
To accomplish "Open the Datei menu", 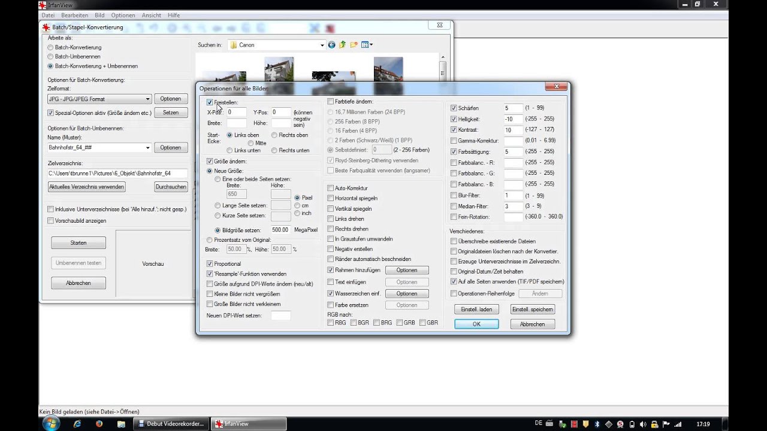I will 48,15.
